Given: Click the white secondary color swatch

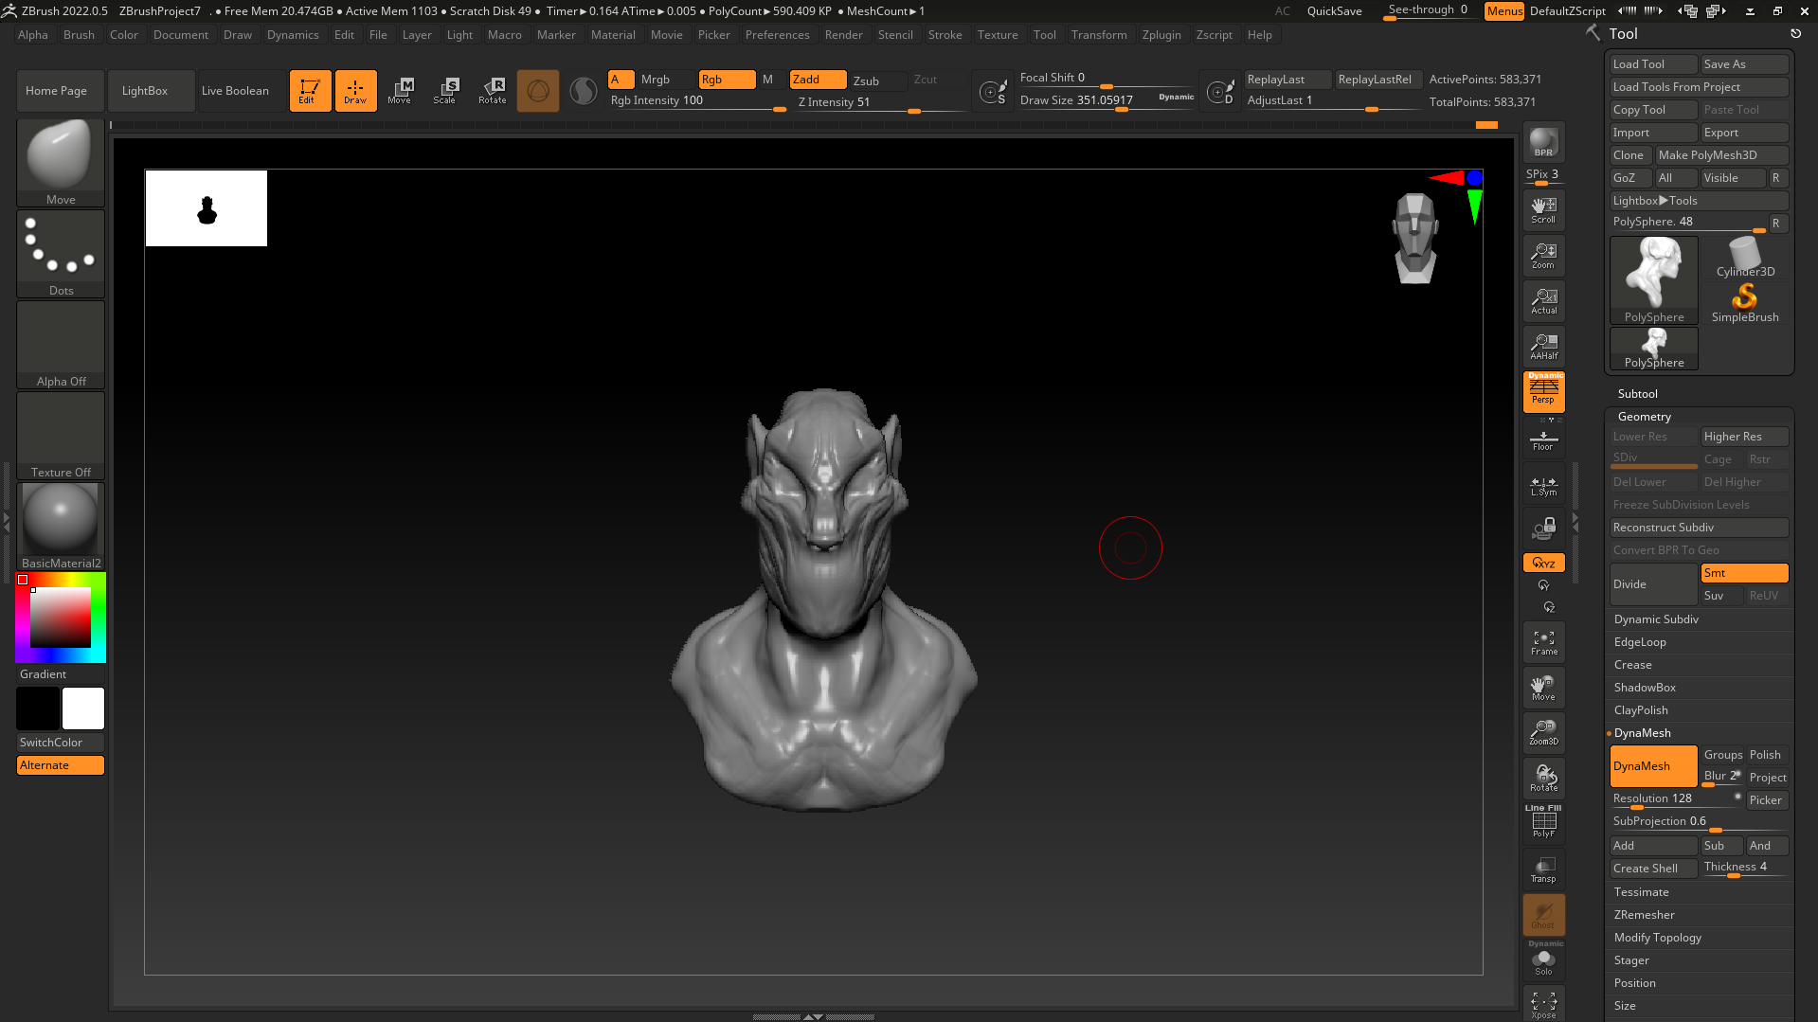Looking at the screenshot, I should (x=83, y=708).
